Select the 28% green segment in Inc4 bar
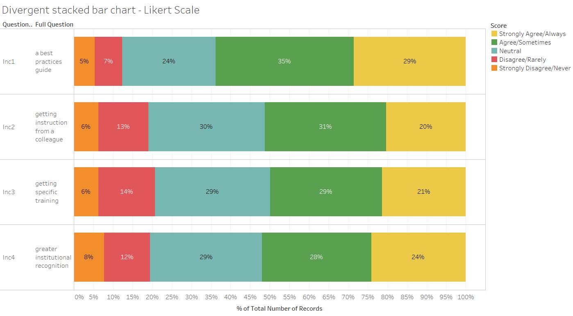This screenshot has width=573, height=316. [x=316, y=257]
